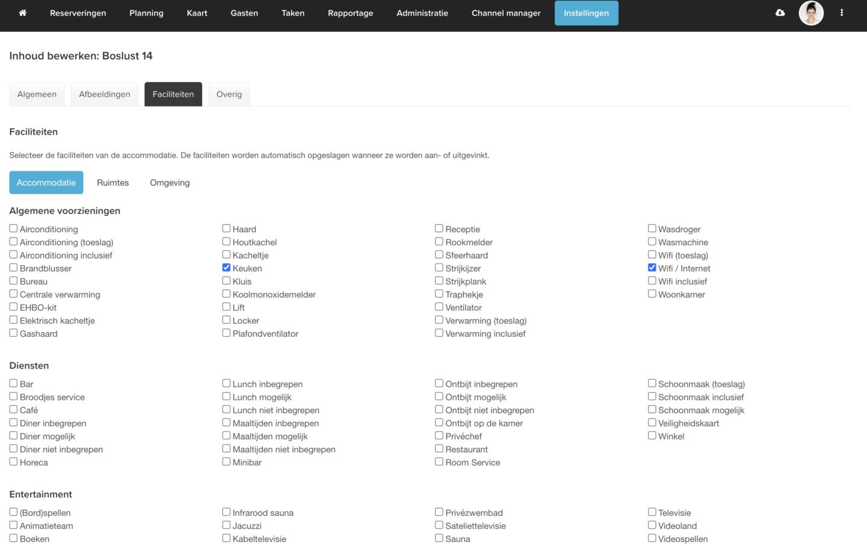This screenshot has height=546, width=867.
Task: Open the Reserveringen menu
Action: [78, 13]
